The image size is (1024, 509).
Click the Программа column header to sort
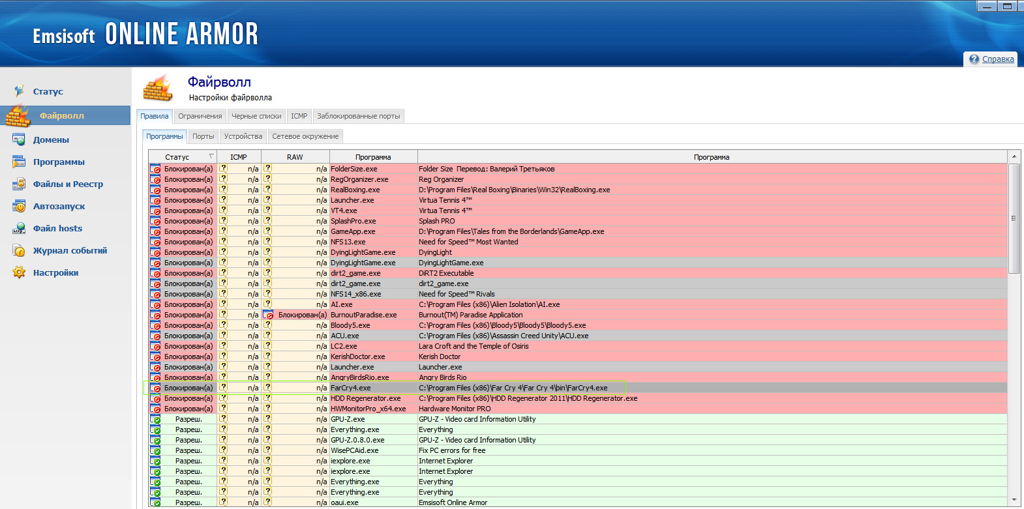(373, 157)
